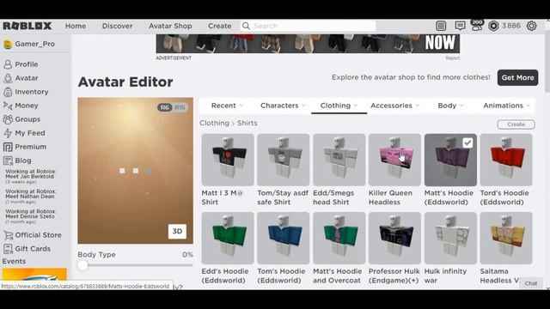Expand the Recent dropdown

227,106
